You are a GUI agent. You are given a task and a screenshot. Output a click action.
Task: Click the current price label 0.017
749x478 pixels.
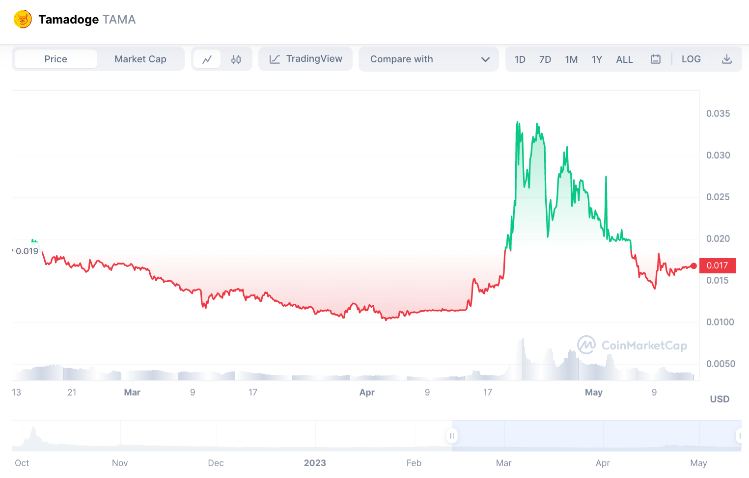pyautogui.click(x=717, y=266)
